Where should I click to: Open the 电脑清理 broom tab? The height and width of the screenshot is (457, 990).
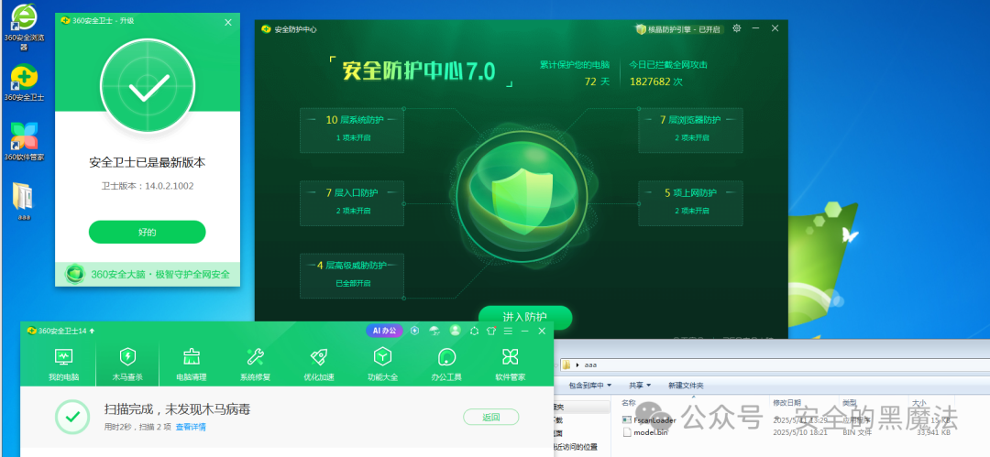click(192, 365)
